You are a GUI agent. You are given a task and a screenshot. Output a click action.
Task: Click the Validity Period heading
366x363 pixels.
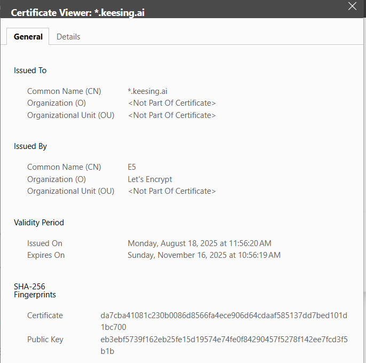click(39, 223)
